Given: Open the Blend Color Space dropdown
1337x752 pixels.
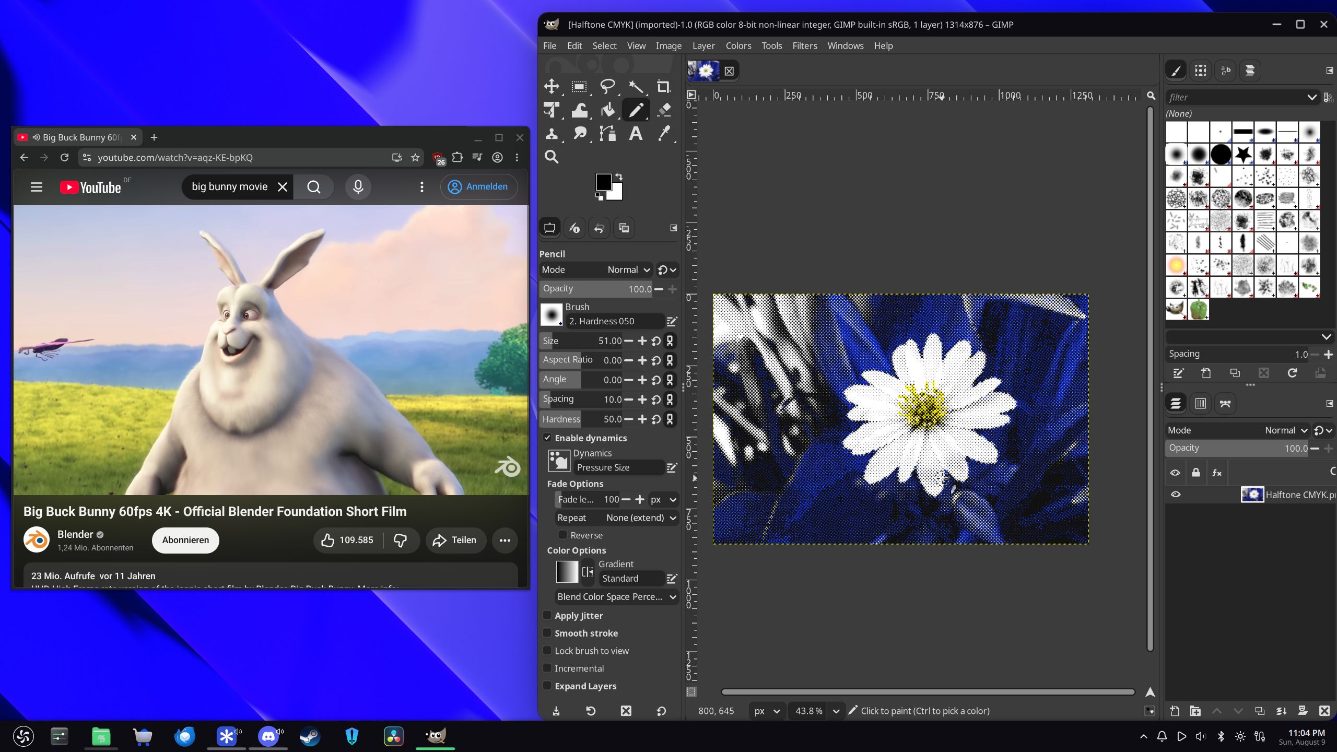Looking at the screenshot, I should click(617, 596).
